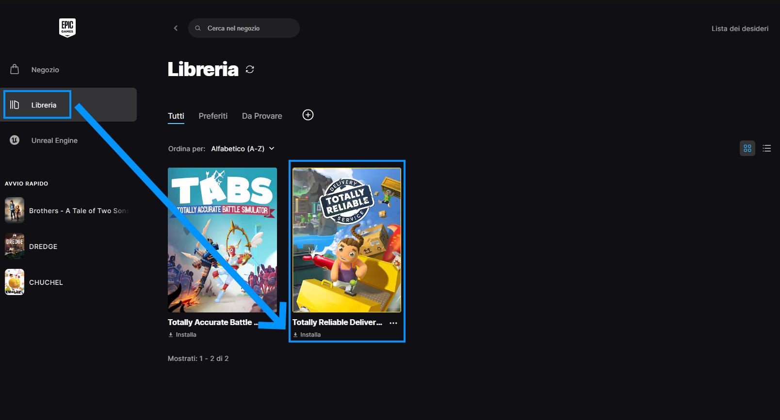Click the Negozio shopping bag icon

tap(15, 69)
